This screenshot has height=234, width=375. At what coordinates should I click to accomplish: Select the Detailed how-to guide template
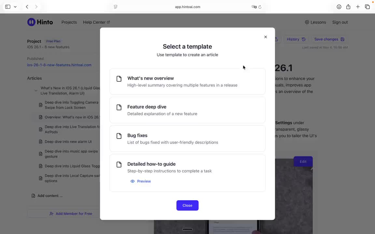[x=187, y=167]
